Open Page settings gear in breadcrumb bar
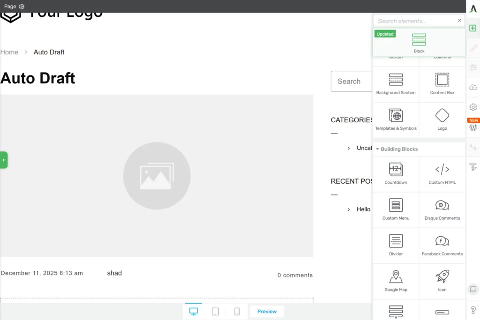The height and width of the screenshot is (320, 480). pos(22,7)
